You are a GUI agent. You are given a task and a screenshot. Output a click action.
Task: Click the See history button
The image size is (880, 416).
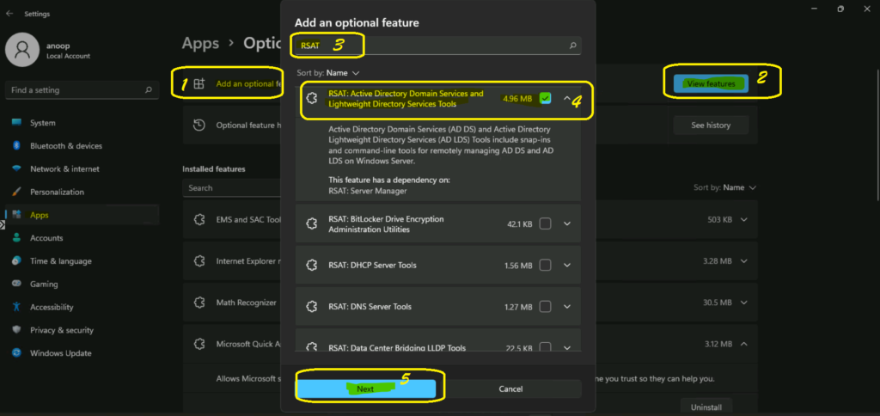click(711, 125)
